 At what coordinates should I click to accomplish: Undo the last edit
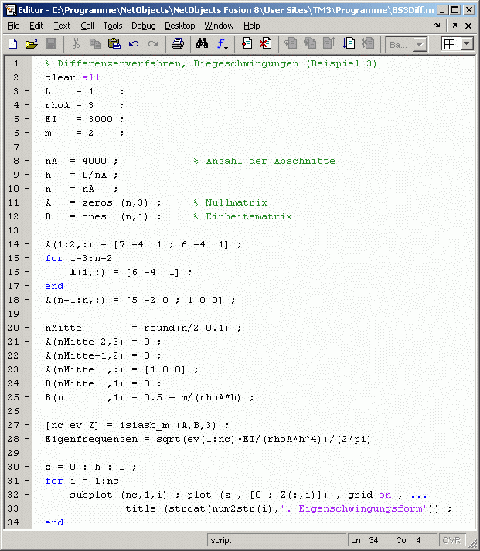tap(134, 44)
